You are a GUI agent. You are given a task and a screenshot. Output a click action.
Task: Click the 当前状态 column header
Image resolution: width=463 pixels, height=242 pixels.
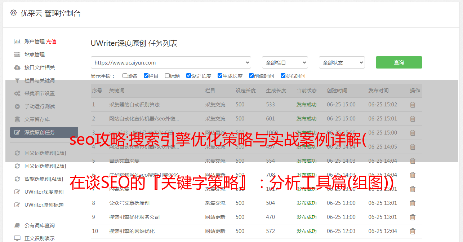click(307, 91)
